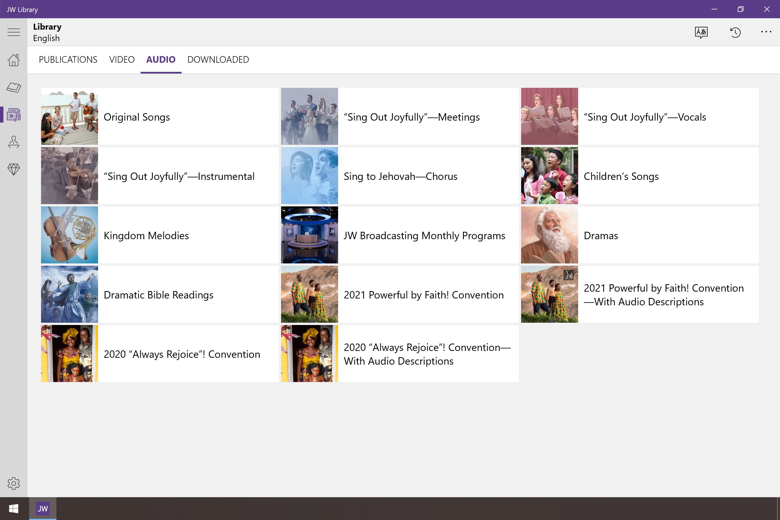Switch to the Publications tab
Viewport: 780px width, 520px height.
pyautogui.click(x=68, y=60)
